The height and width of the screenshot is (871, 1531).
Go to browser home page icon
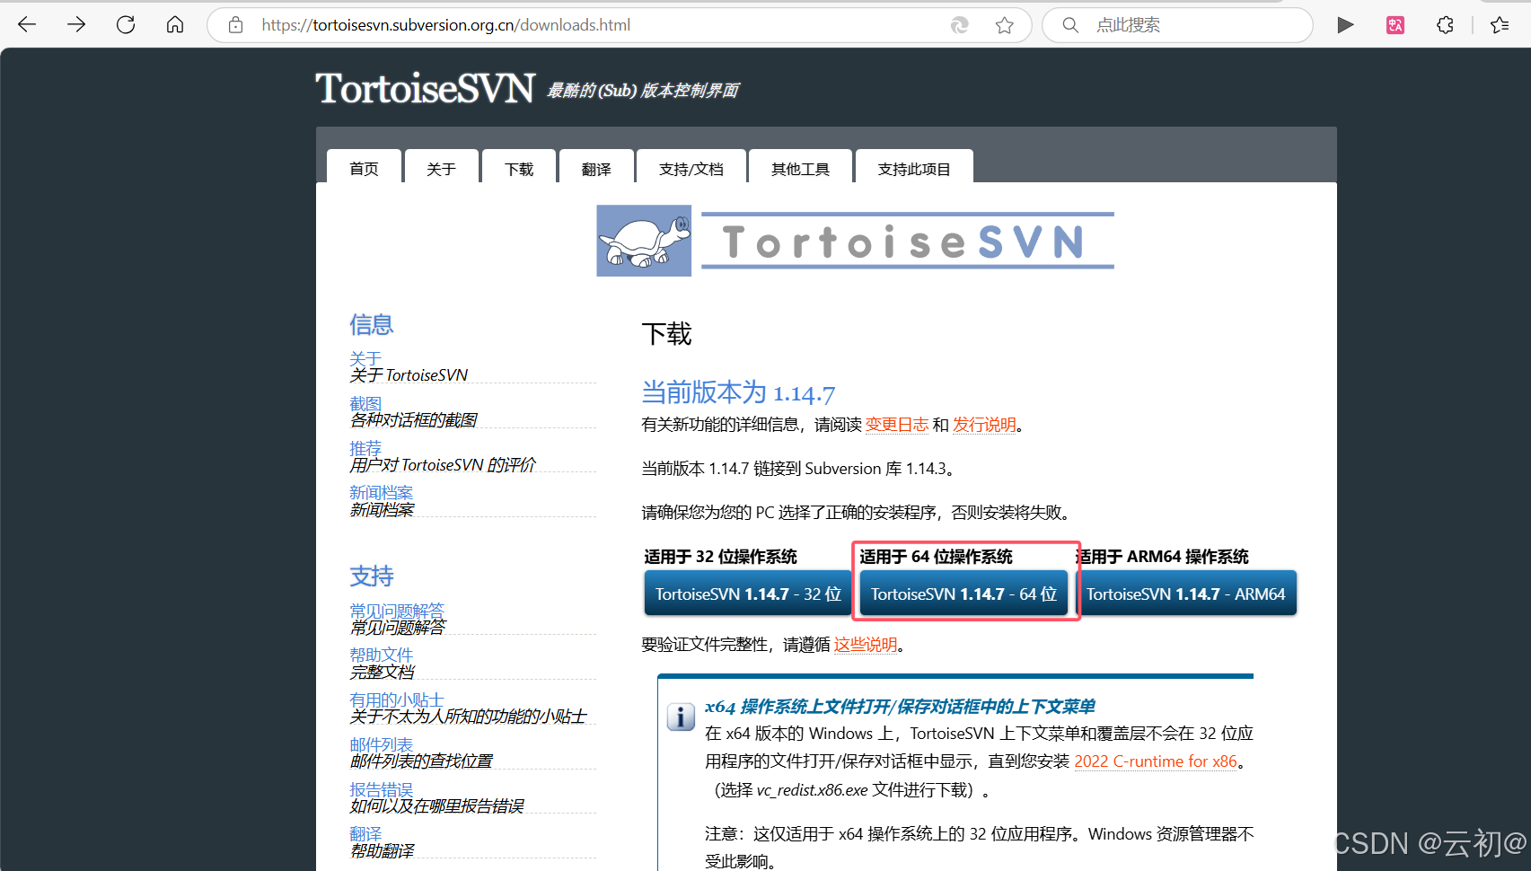click(175, 24)
